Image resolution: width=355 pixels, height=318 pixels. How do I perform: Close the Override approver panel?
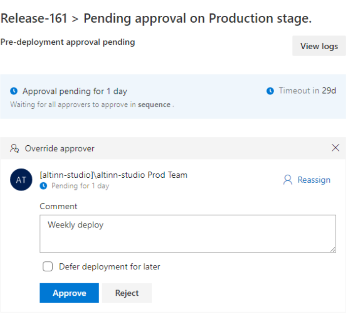coord(336,148)
